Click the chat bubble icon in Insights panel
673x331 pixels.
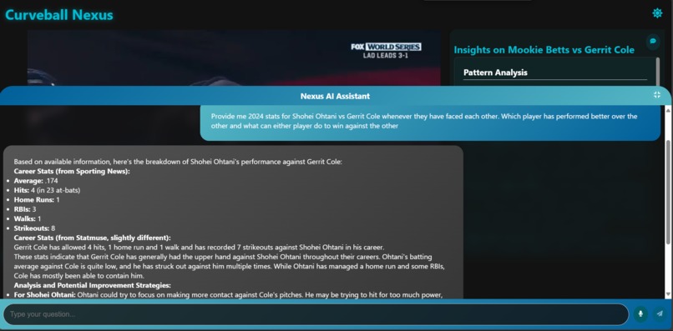(x=653, y=41)
